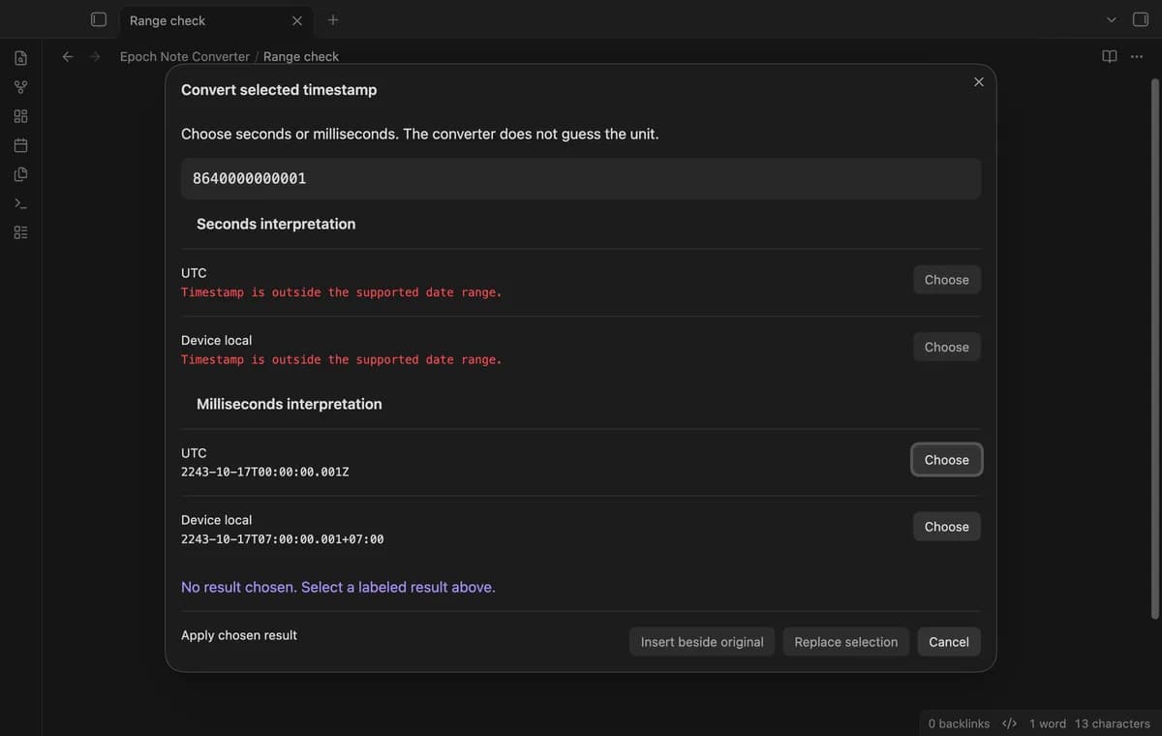Image resolution: width=1162 pixels, height=736 pixels.
Task: Select text 2243-10-17T00:00:00.001Z
Action: [265, 473]
